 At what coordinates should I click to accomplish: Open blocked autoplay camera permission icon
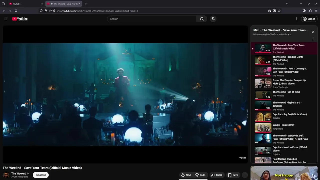54,11
